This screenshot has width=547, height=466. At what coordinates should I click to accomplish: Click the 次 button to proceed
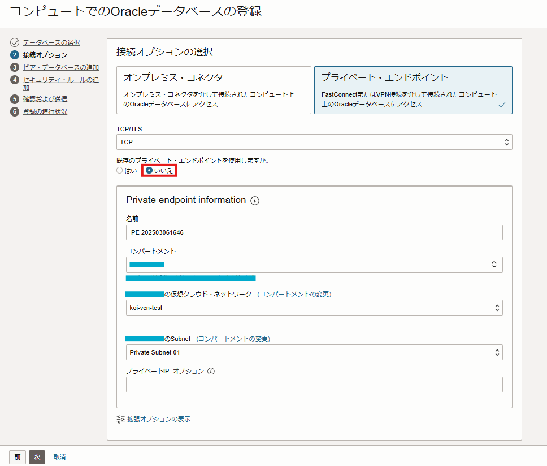coord(36,457)
